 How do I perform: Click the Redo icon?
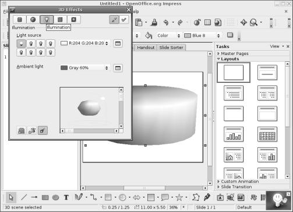tap(180, 22)
